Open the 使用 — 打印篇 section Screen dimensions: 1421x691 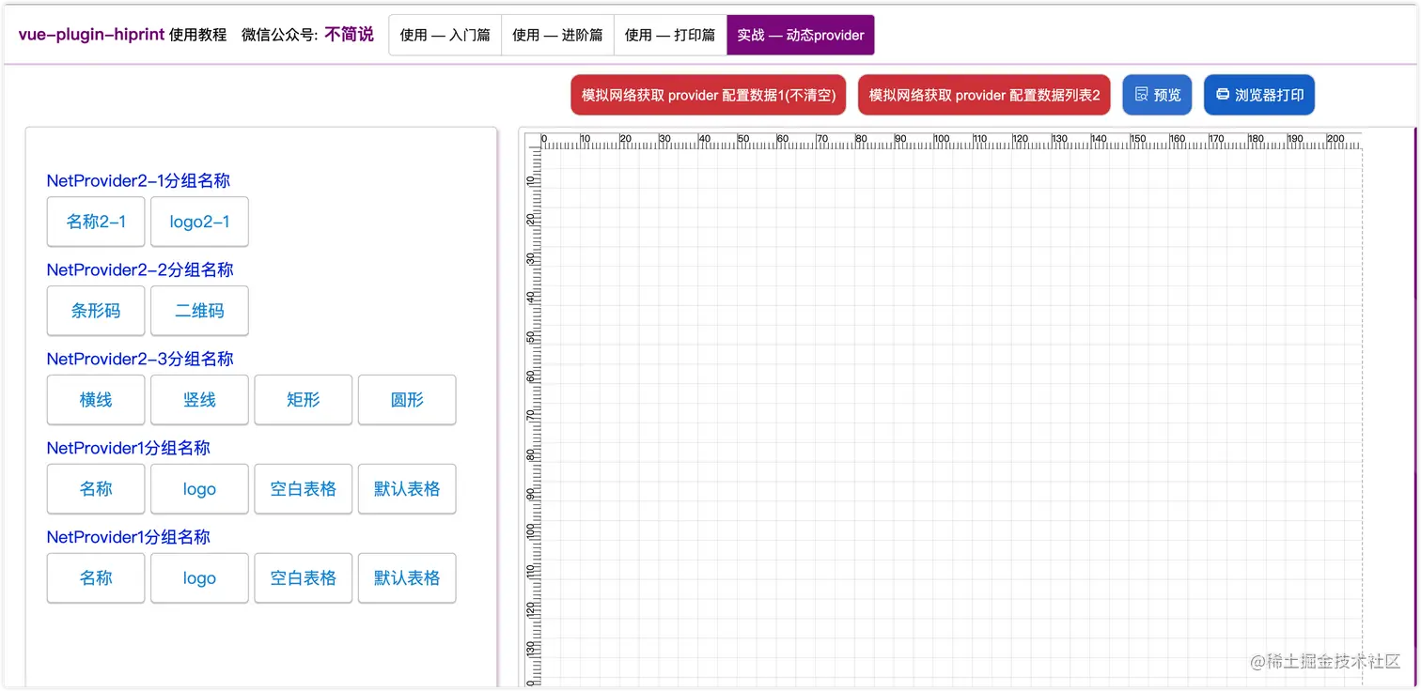(x=669, y=34)
